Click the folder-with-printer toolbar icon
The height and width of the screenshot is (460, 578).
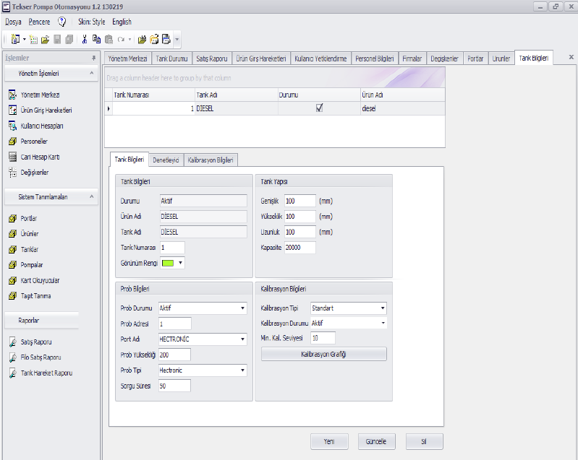pyautogui.click(x=154, y=39)
